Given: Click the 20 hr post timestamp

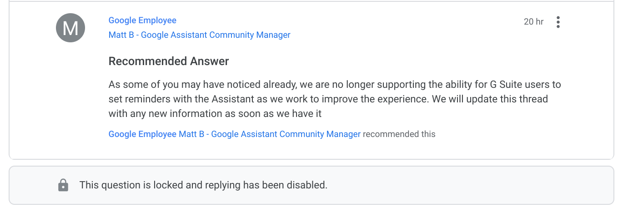Looking at the screenshot, I should click(533, 22).
